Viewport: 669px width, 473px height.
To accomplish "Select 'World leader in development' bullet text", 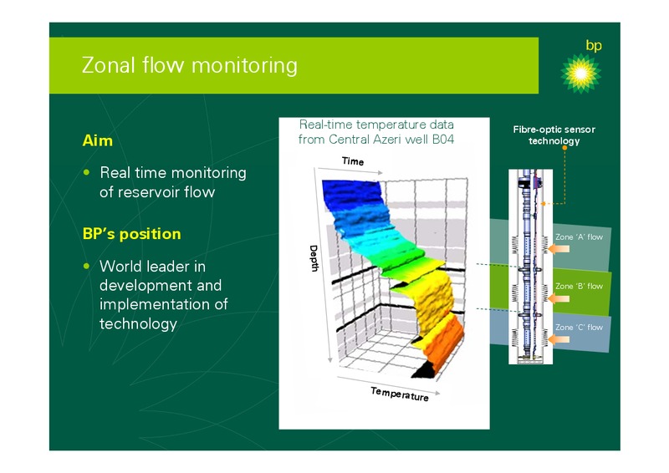I will click(163, 295).
